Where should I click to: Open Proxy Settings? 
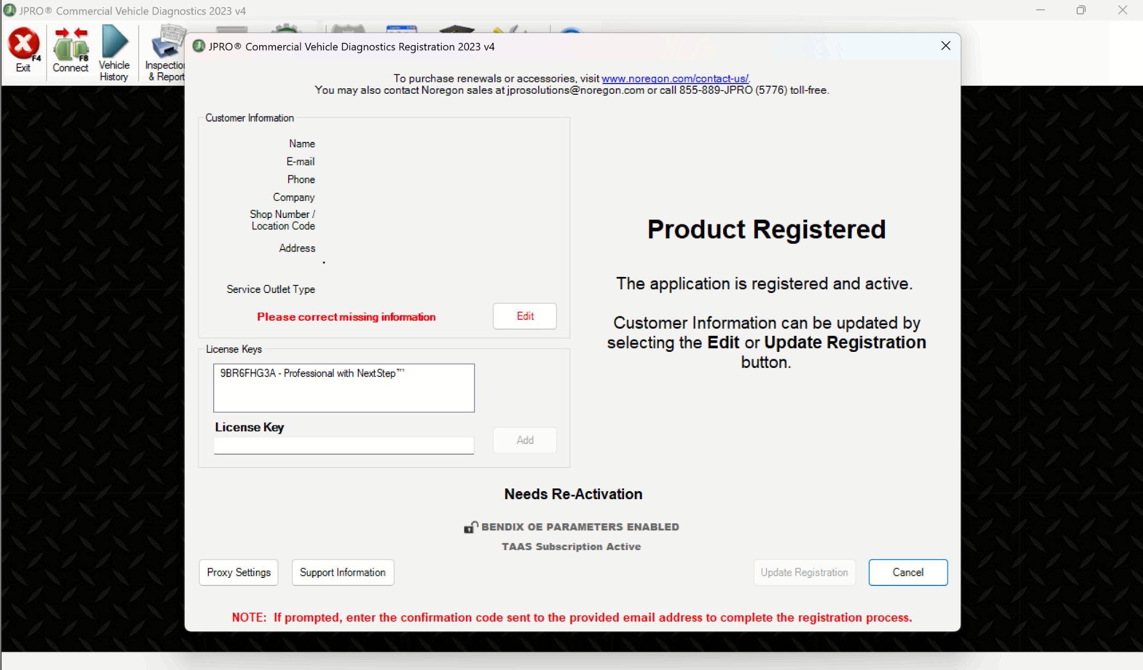pyautogui.click(x=239, y=573)
